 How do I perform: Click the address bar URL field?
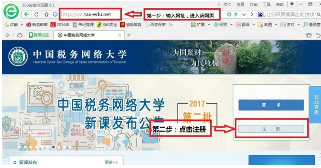pos(90,14)
